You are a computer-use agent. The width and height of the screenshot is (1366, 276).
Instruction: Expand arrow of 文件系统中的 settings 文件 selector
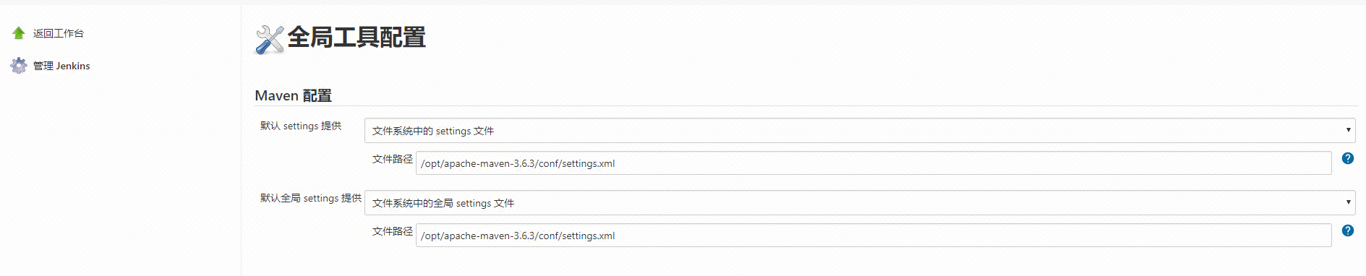pyautogui.click(x=1348, y=130)
